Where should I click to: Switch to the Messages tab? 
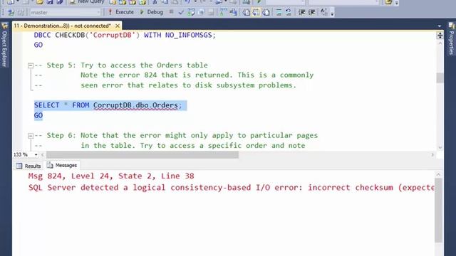coord(62,165)
